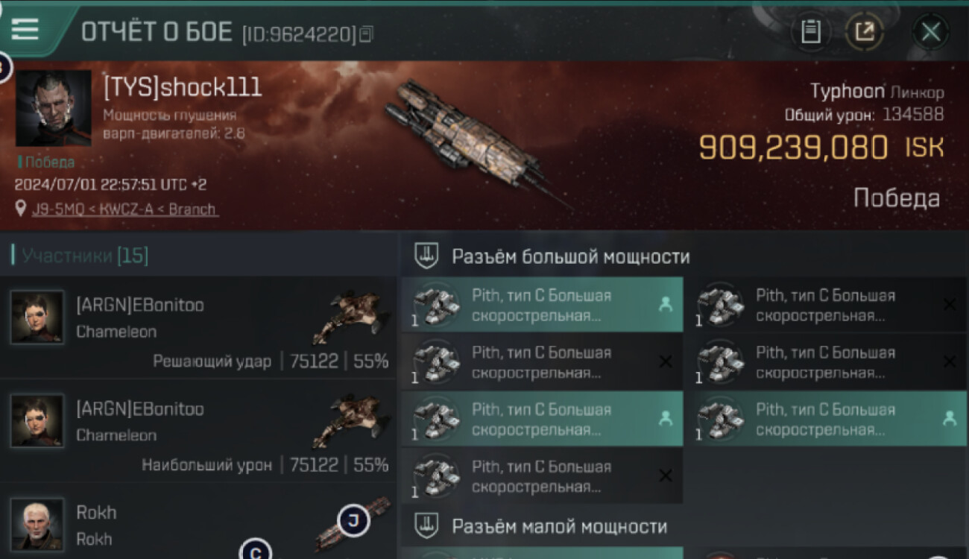The image size is (969, 559).
Task: Click the location pin icon
Action: pyautogui.click(x=21, y=208)
